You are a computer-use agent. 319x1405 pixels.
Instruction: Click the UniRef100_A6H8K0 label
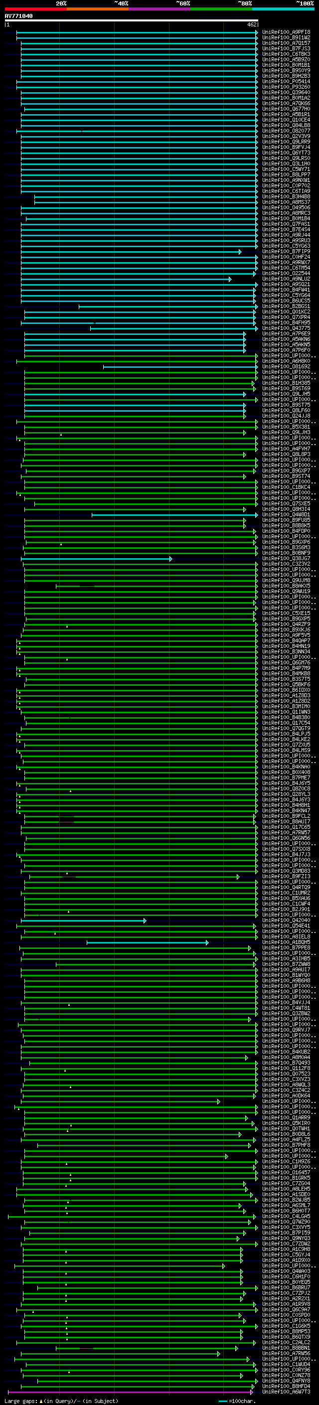coord(286,361)
